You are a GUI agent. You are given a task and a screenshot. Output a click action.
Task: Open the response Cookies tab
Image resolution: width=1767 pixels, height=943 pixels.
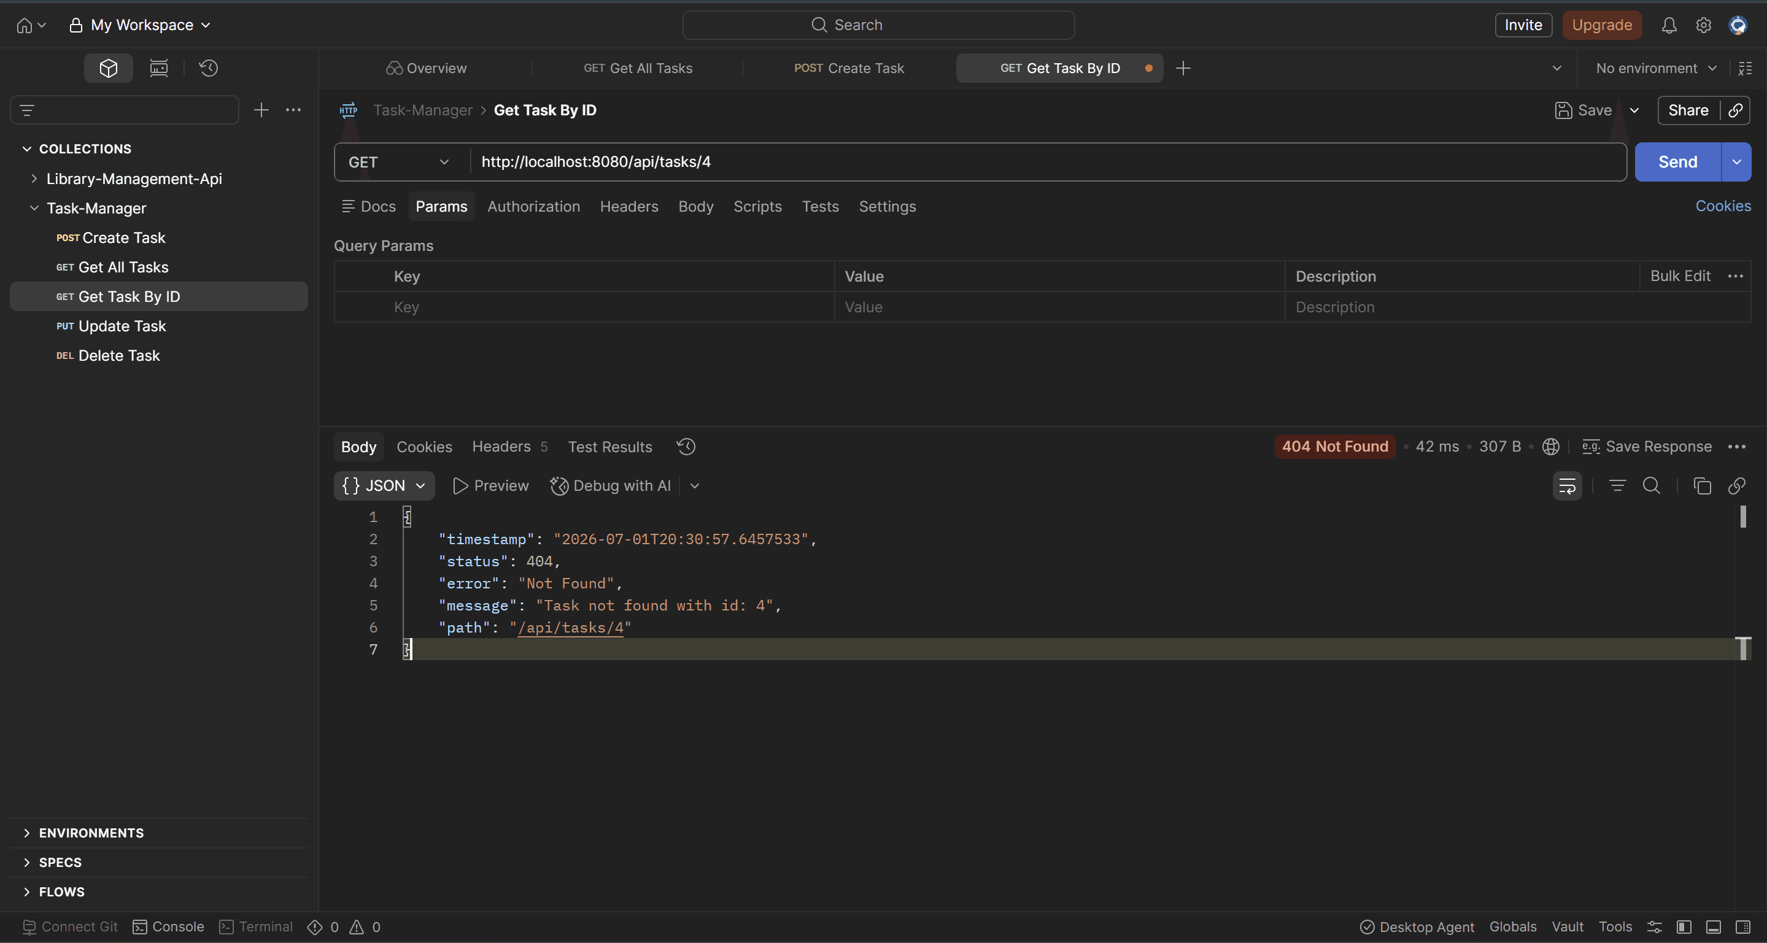tap(424, 447)
